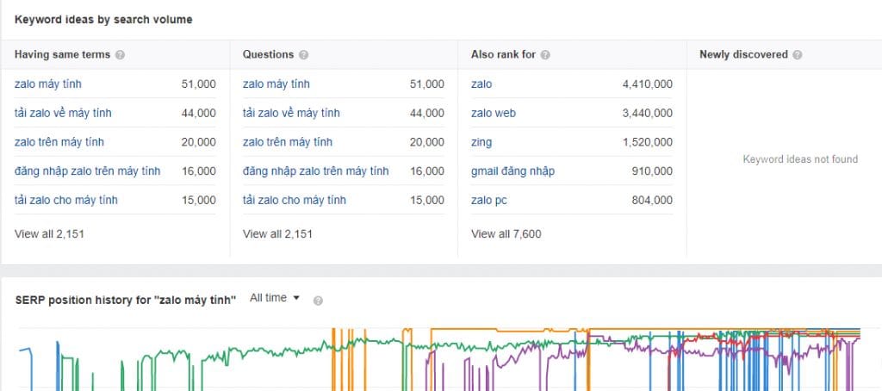Click View all 7,600 under Also rank for
Image resolution: width=882 pixels, height=391 pixels.
tap(506, 234)
